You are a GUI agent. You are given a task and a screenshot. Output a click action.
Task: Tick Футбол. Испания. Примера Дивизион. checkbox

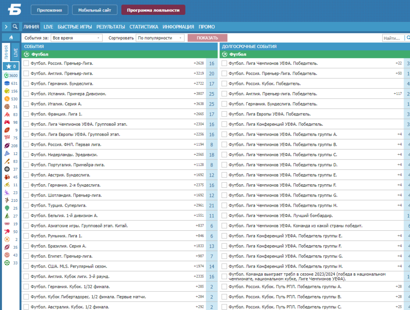26,94
